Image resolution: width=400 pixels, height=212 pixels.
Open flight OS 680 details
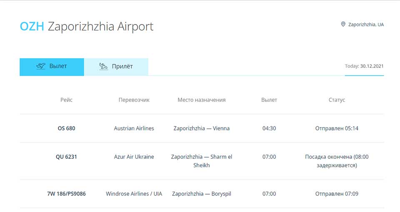[x=67, y=128]
